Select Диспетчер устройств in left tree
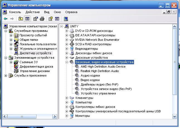The height and width of the screenshot is (128, 180). pos(35,53)
